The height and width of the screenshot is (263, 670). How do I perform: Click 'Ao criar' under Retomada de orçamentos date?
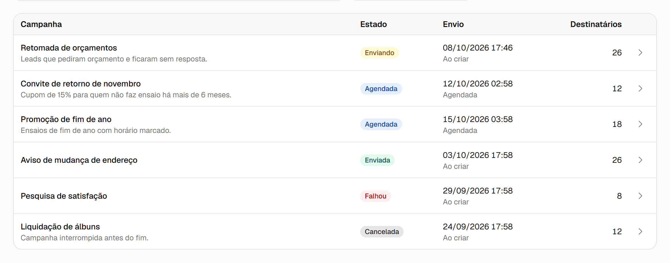456,59
